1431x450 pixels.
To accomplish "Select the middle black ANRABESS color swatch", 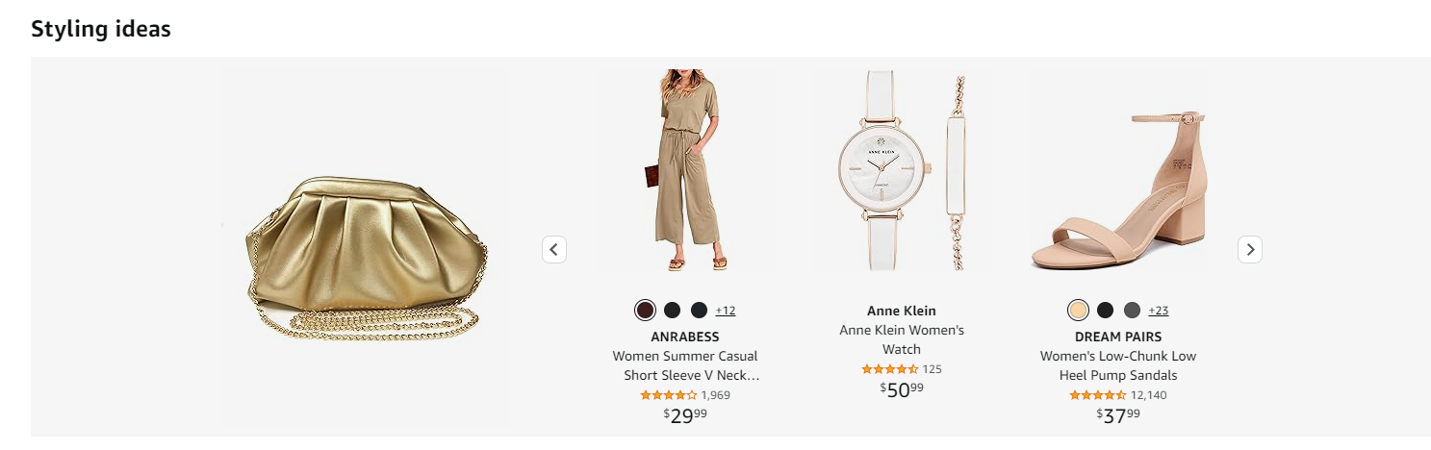I will 672,310.
